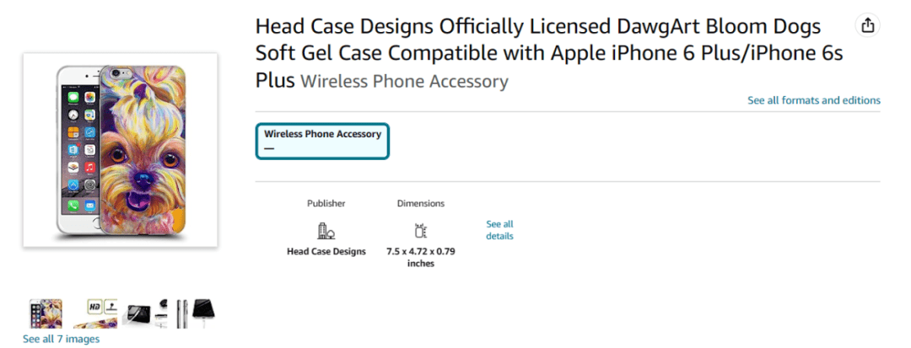
Task: Click the dimensions box icon
Action: point(421,230)
